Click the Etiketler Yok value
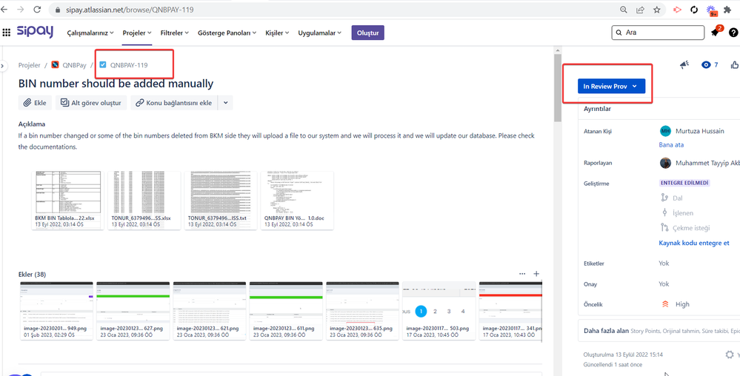 (x=664, y=263)
